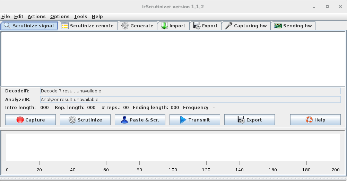Screen dimensions: 347x181
Task: Open the Options menu
Action: (x=60, y=17)
